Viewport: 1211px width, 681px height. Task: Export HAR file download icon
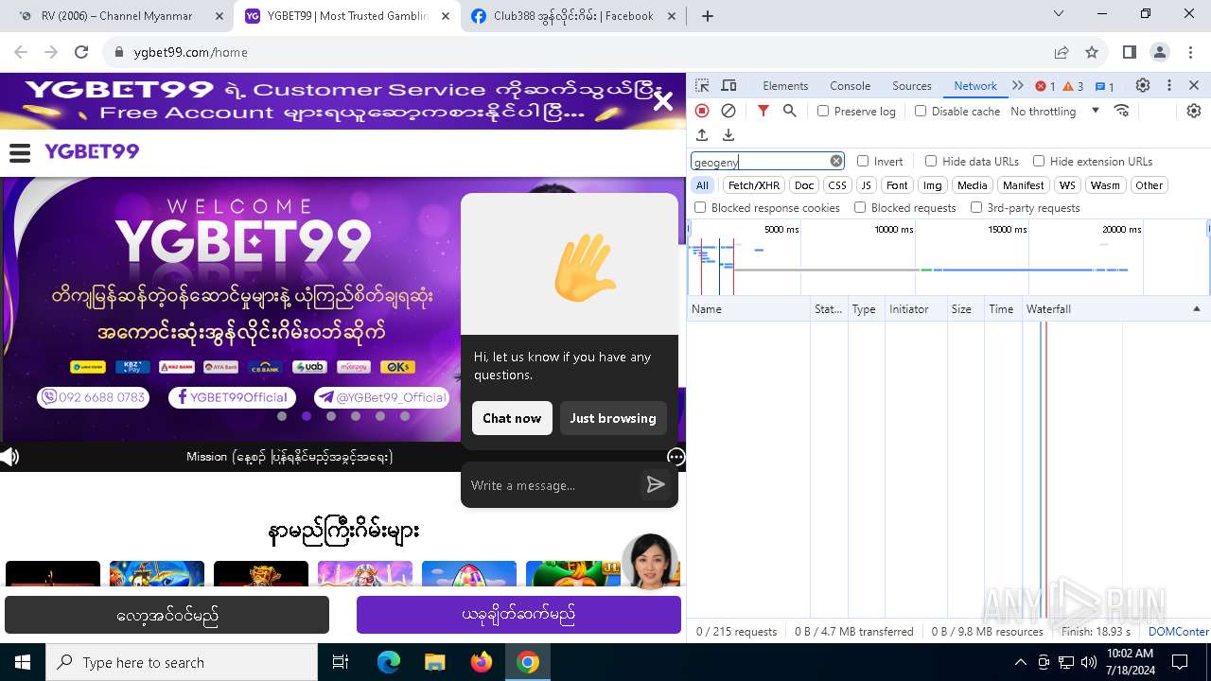click(728, 135)
